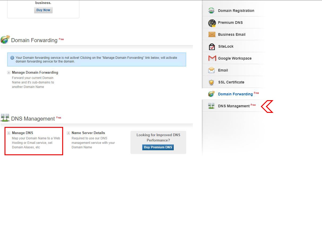Click the Google Workspace icon
Viewport: 322px width, 235px height.
(211, 58)
